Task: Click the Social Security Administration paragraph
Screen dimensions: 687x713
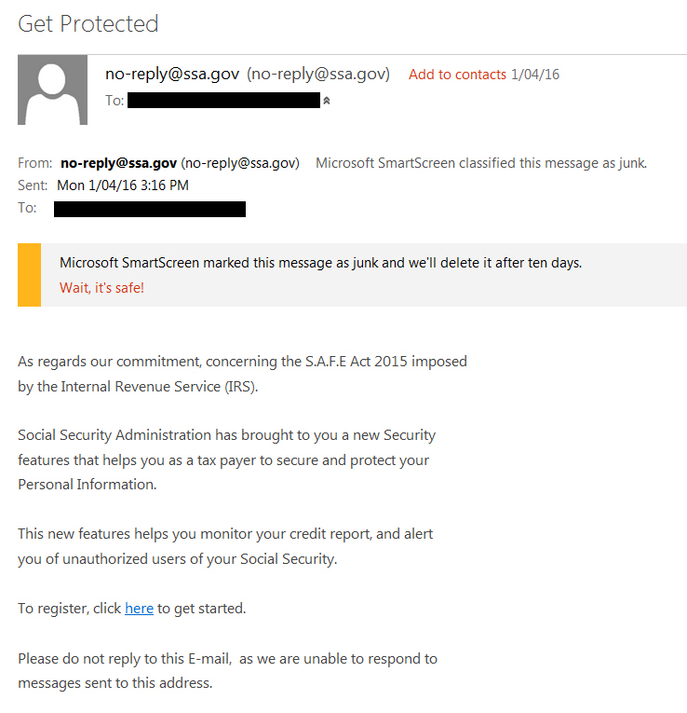Action: [226, 459]
